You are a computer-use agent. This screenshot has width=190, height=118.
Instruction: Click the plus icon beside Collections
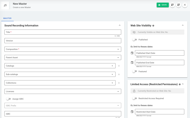119,83
